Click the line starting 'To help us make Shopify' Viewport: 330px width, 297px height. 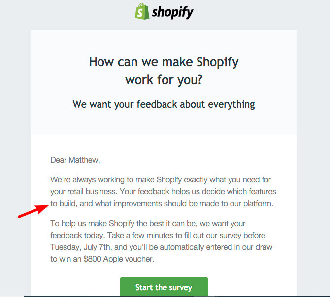[x=148, y=224]
